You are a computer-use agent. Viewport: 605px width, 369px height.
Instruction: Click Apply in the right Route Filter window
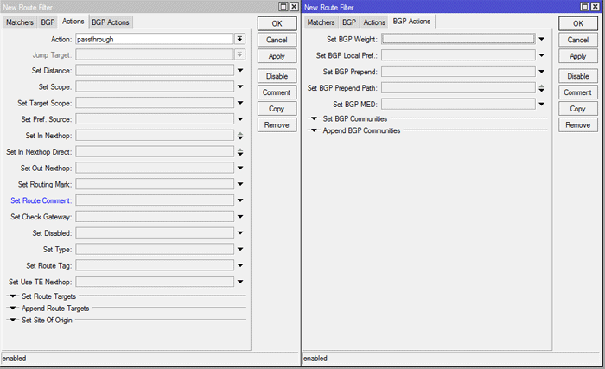[x=578, y=56]
